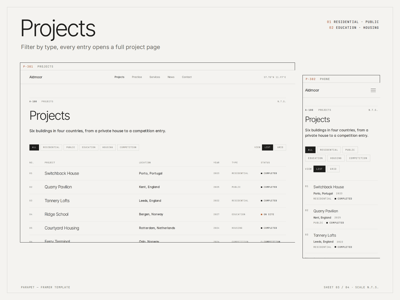The width and height of the screenshot is (400, 300).
Task: Open Quarry Pavilion in phone list
Action: 341,217
